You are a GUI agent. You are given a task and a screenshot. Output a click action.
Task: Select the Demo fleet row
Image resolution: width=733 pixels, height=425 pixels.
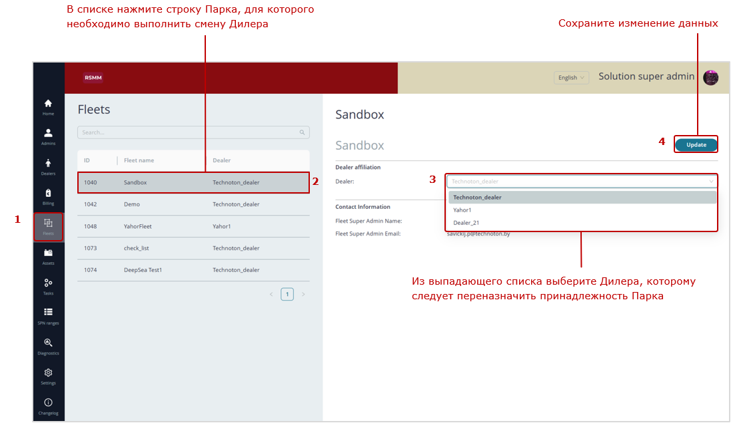[x=193, y=204]
